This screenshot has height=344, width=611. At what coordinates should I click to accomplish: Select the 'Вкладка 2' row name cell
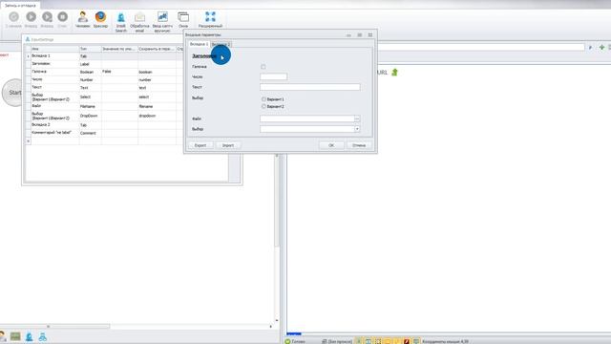point(55,125)
